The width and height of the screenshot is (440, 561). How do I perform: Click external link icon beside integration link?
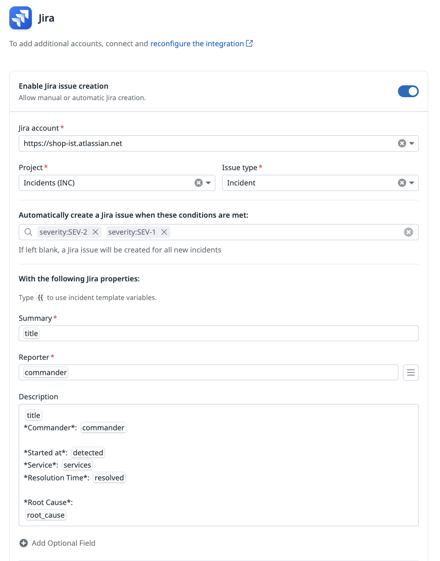coord(250,43)
